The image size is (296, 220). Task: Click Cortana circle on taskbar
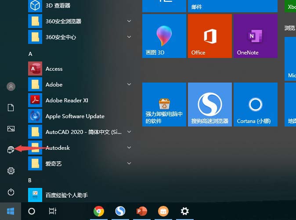(x=32, y=211)
